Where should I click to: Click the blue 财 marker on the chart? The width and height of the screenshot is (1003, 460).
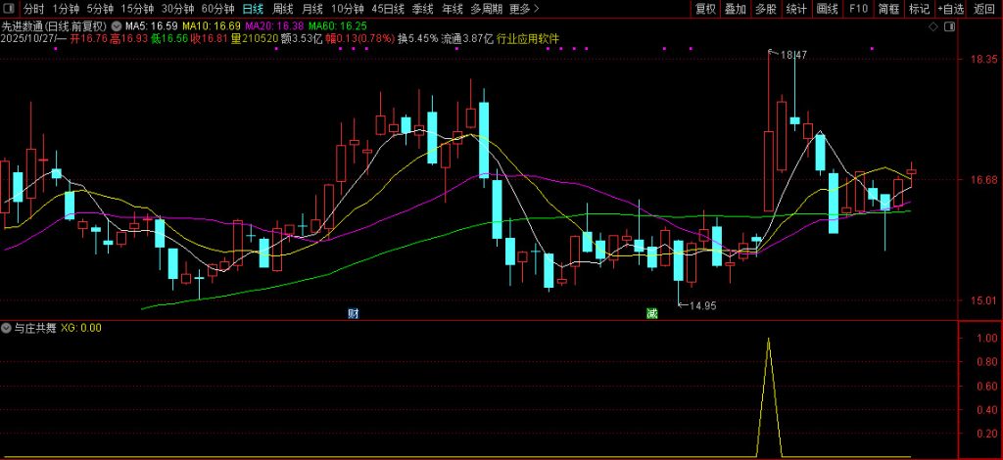(x=353, y=313)
